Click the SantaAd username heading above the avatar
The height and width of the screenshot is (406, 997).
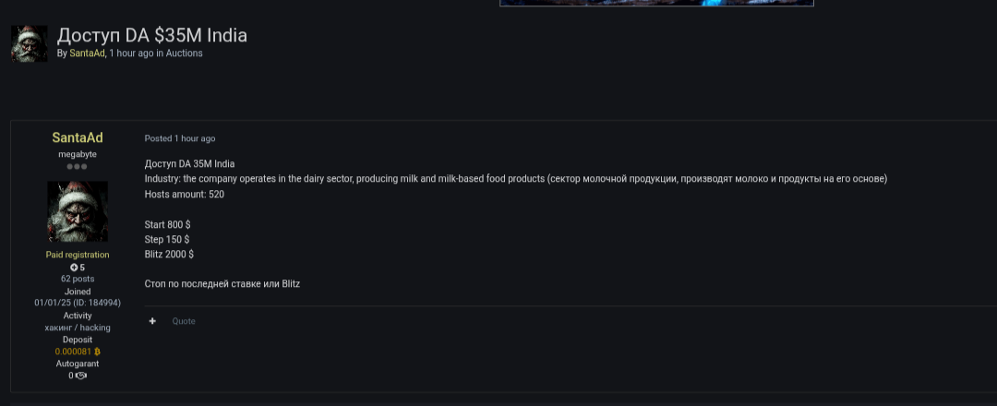point(78,138)
